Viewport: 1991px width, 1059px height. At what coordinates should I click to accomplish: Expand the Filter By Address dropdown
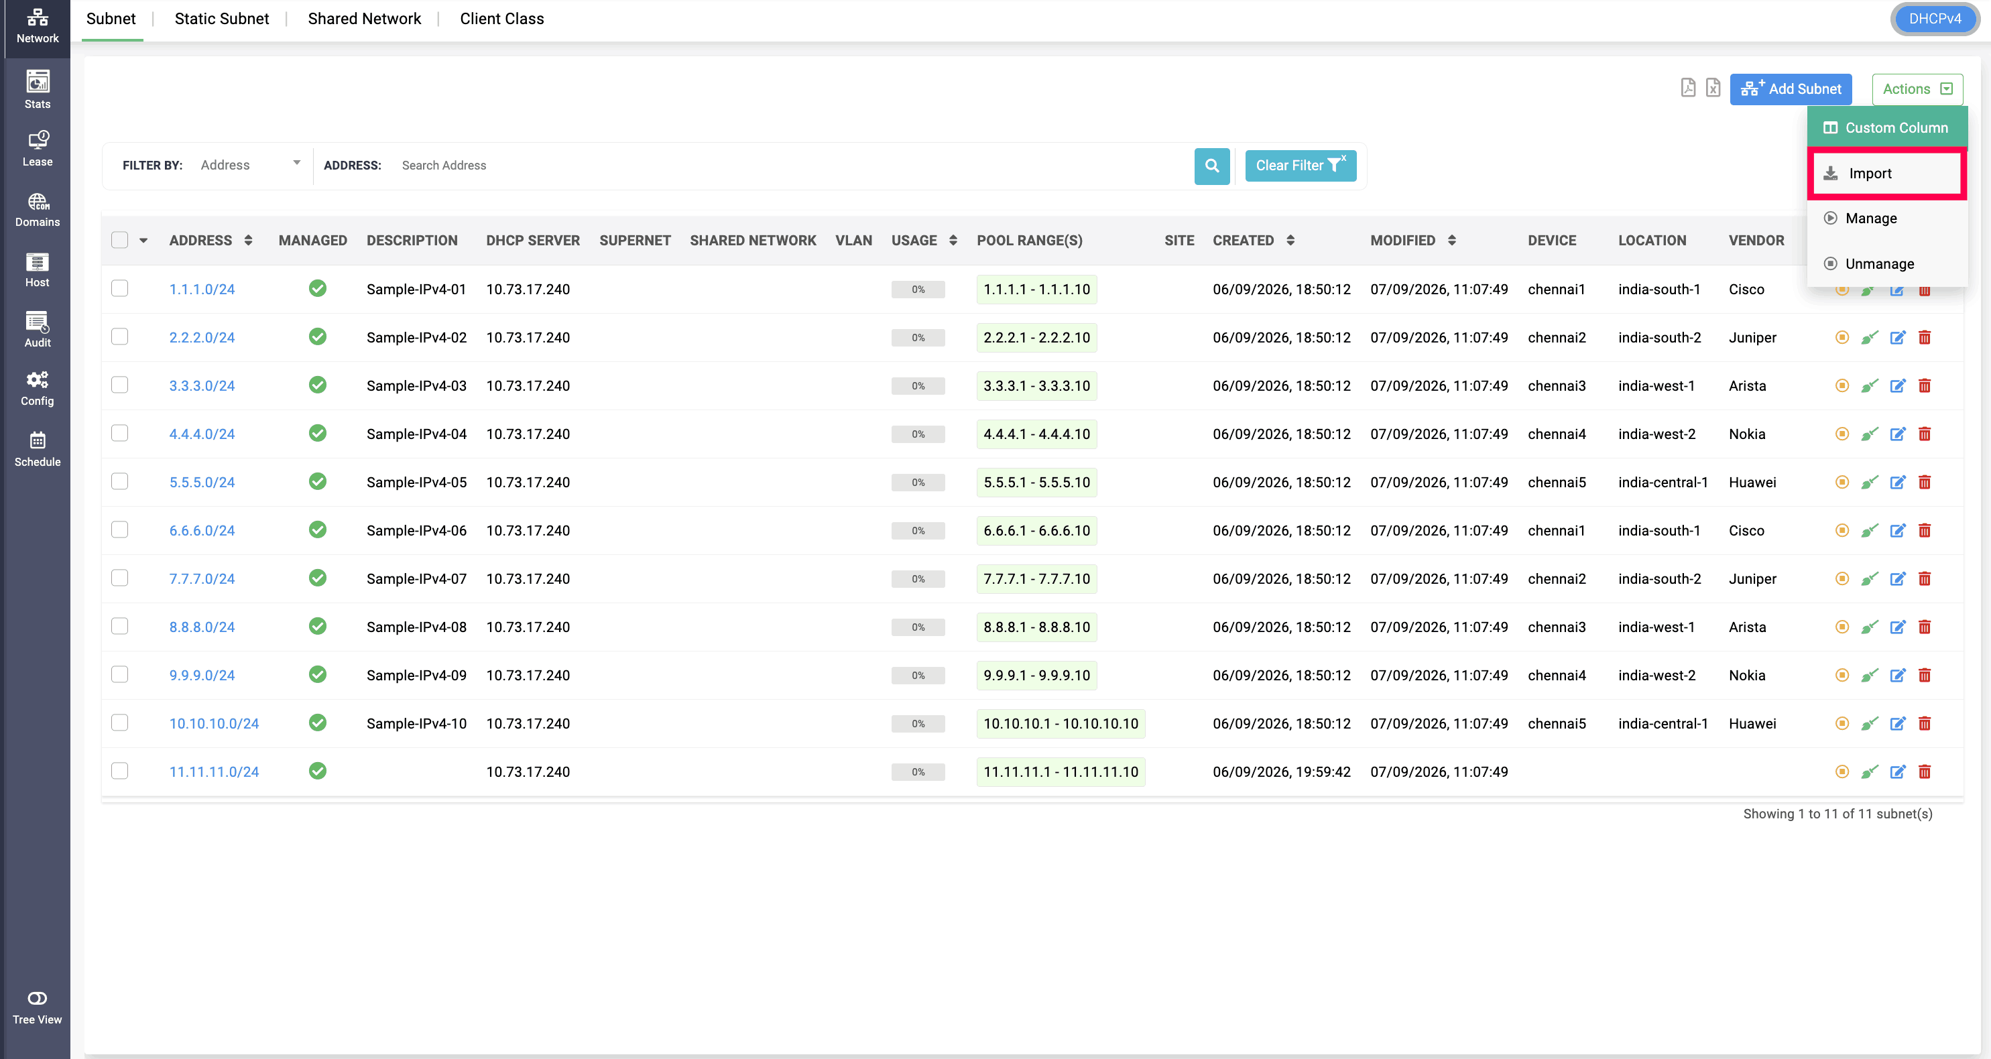249,165
